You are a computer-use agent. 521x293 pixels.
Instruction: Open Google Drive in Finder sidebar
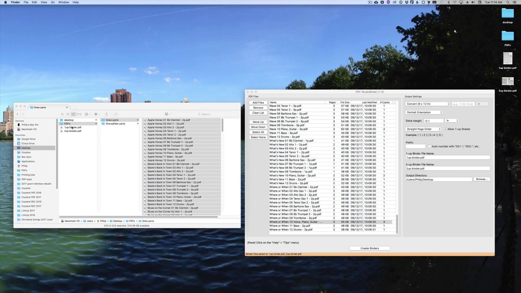tap(28, 139)
